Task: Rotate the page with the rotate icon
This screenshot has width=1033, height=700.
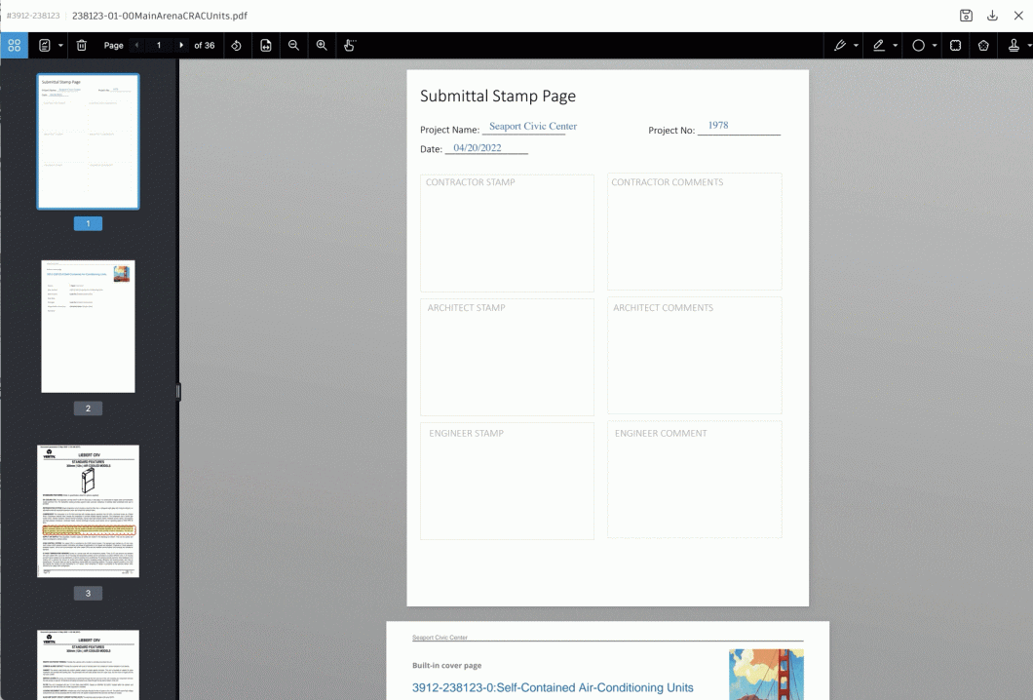Action: click(x=236, y=46)
